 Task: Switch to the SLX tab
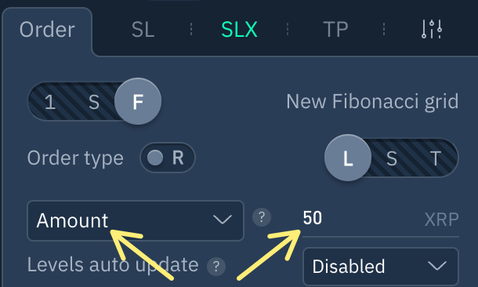coord(239,30)
